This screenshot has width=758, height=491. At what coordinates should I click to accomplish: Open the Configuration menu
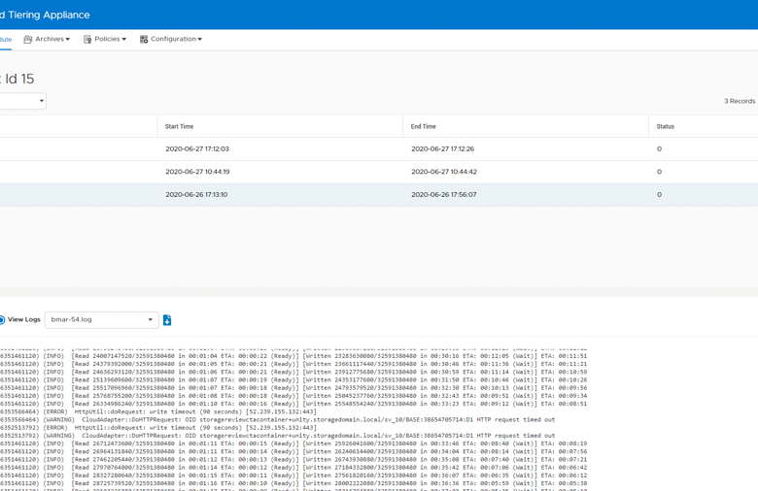coord(171,39)
